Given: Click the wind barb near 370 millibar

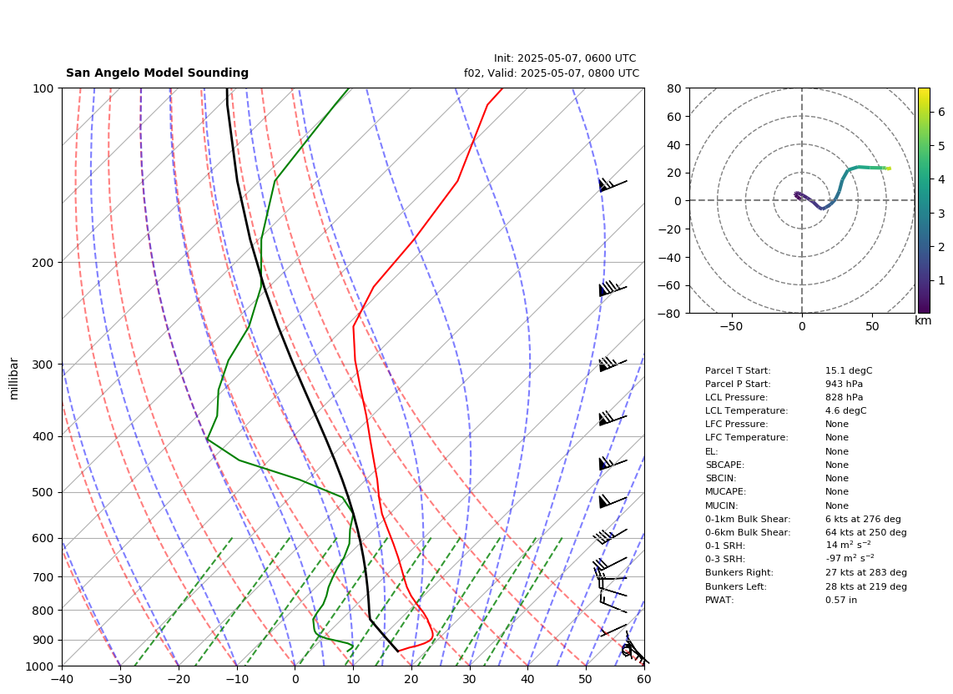Looking at the screenshot, I should [x=613, y=418].
